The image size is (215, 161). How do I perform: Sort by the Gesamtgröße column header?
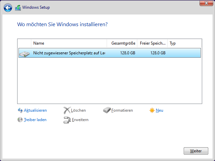123,43
